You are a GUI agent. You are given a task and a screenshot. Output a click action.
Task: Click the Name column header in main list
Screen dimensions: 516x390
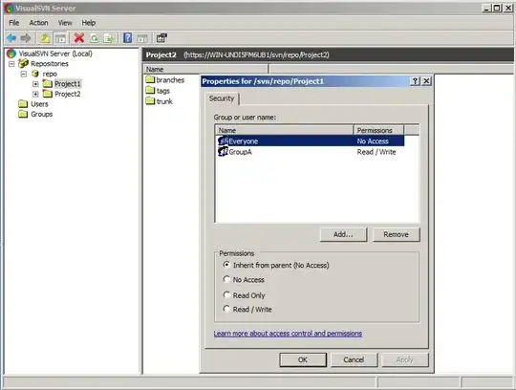[205, 69]
